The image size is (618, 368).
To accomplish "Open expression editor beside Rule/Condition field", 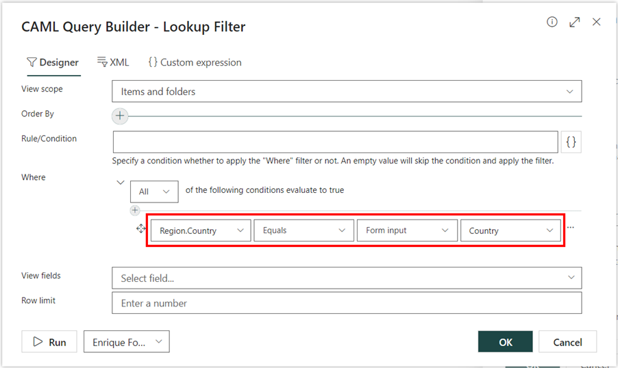I will tap(571, 142).
